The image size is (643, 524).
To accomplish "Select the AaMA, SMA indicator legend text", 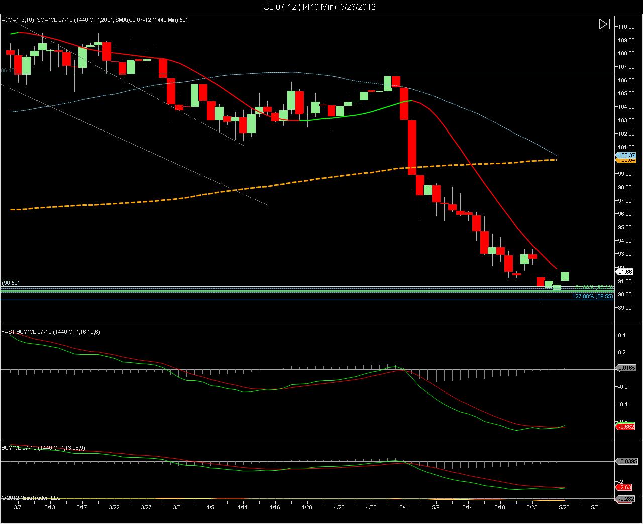I will tap(94, 20).
